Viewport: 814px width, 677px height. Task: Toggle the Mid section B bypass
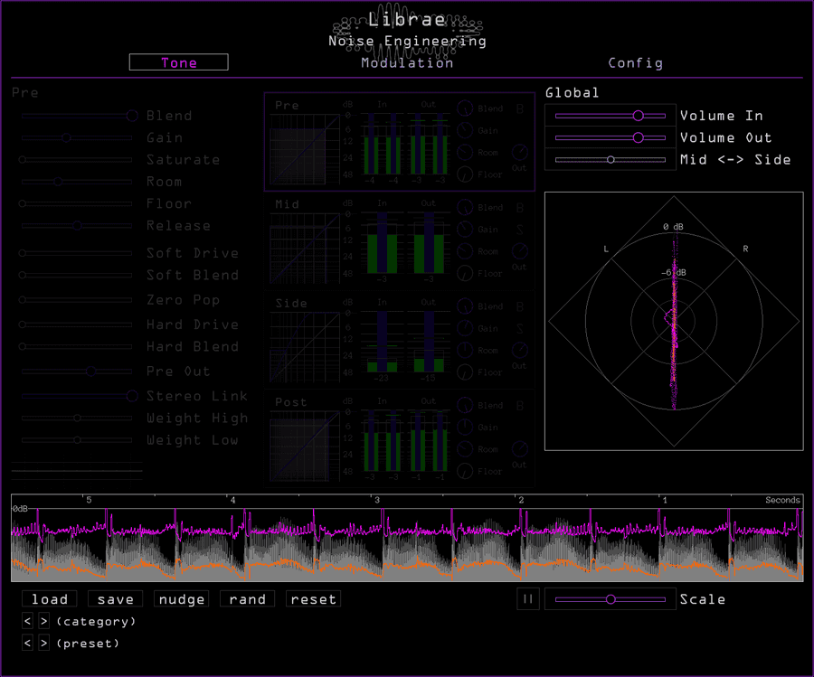pos(520,208)
